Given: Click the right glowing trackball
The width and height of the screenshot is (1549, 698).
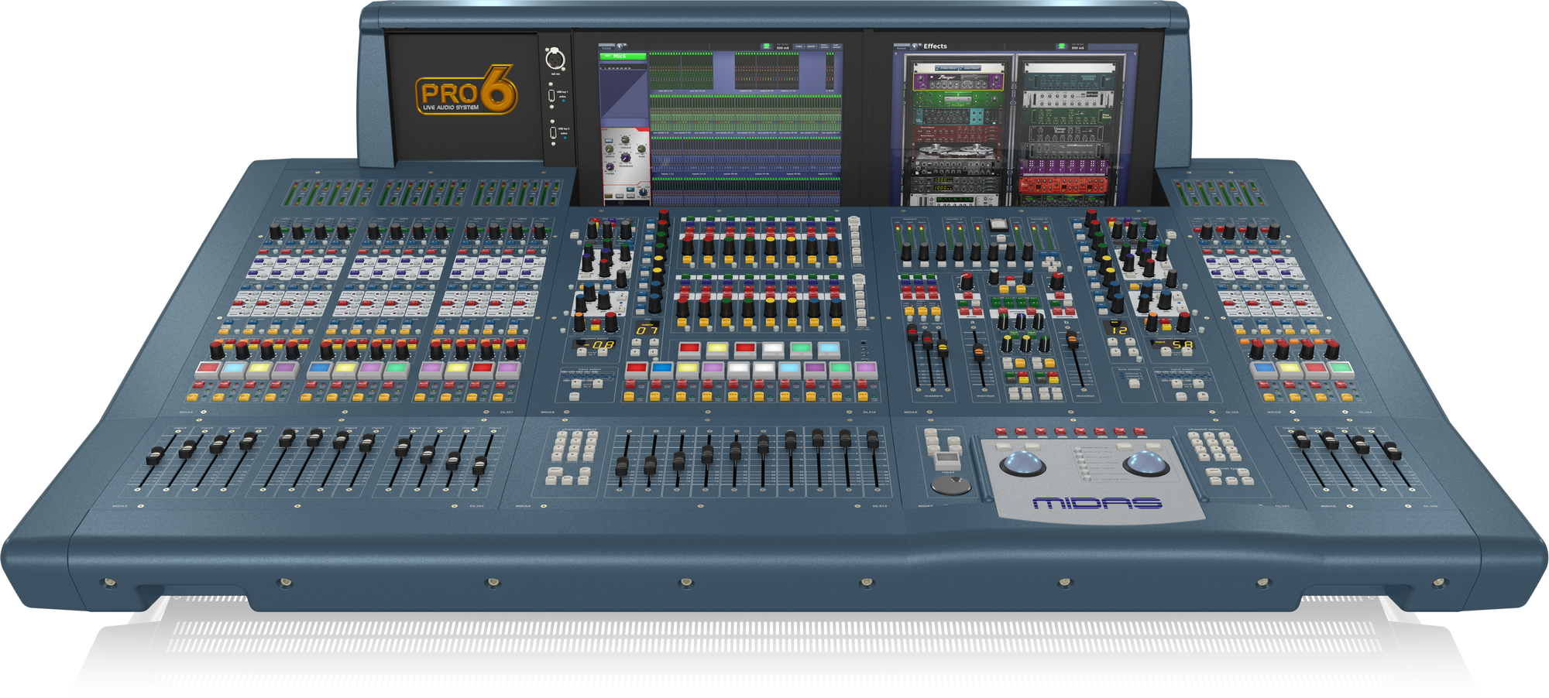Looking at the screenshot, I should [x=1146, y=464].
